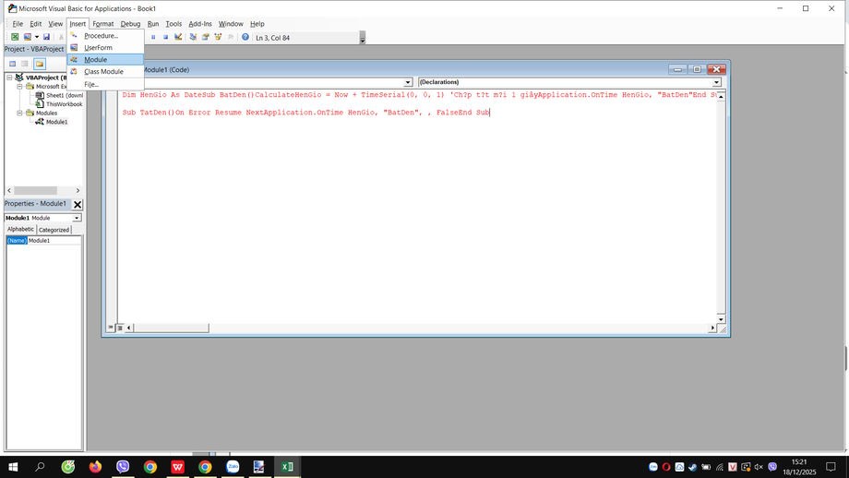Screen dimensions: 849x478
Task: Switch to Excel on the taskbar
Action: coord(287,467)
